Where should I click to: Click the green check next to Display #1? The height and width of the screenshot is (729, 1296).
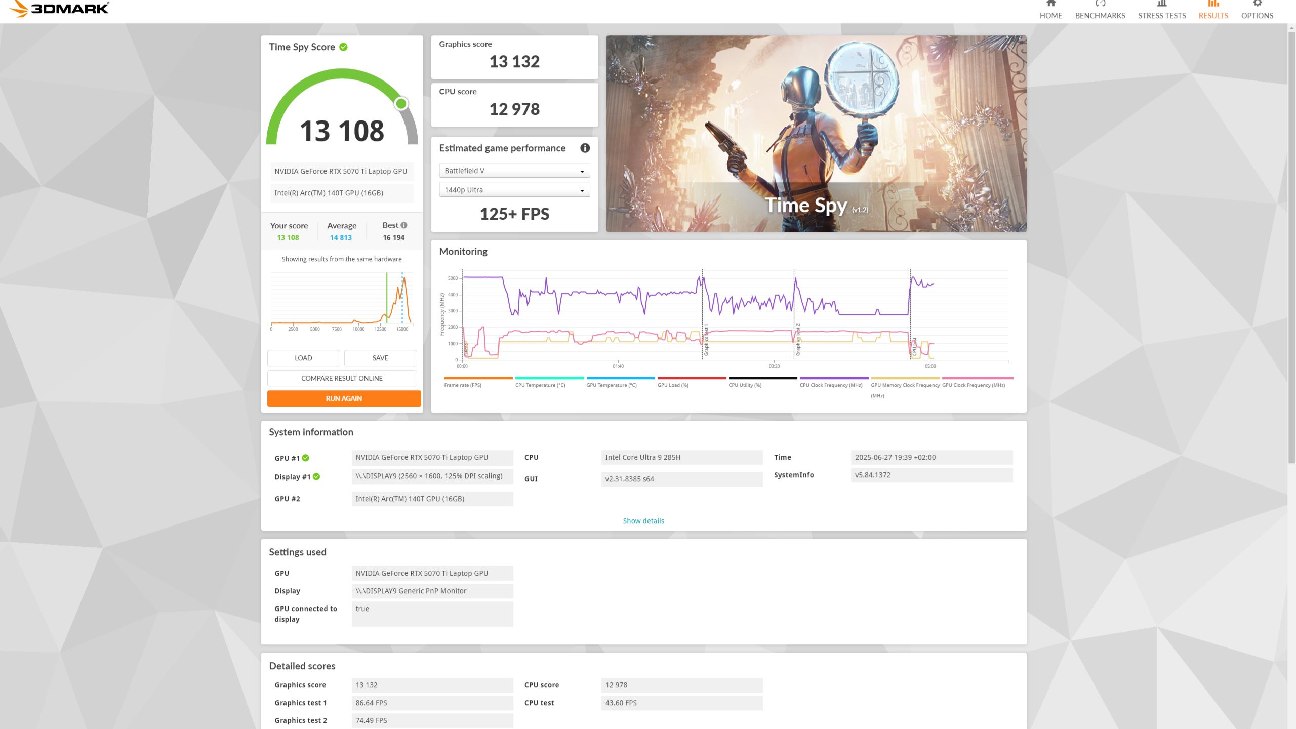click(316, 476)
